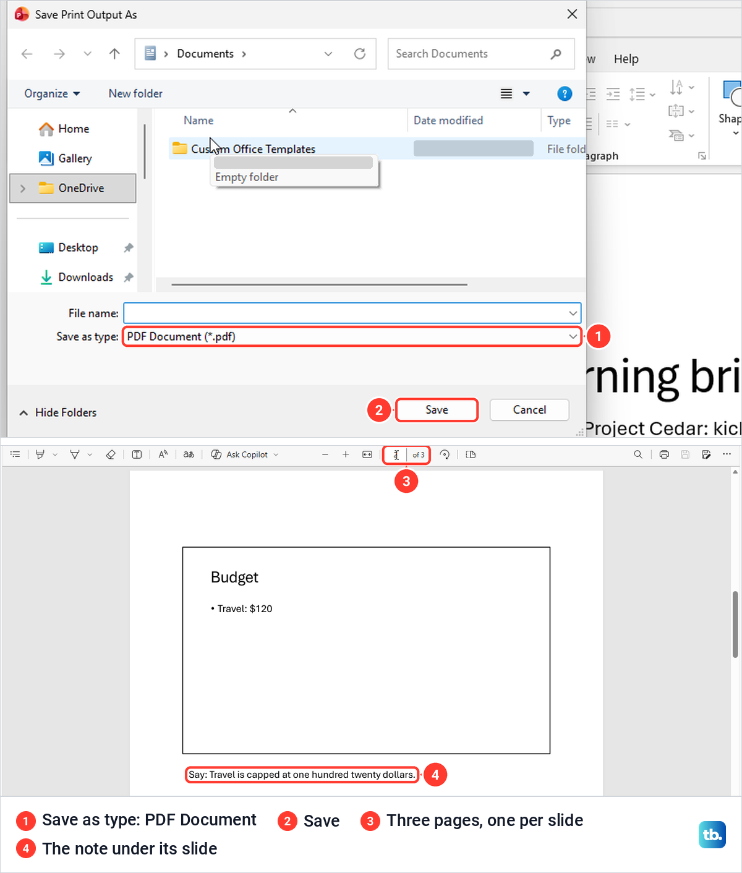
Task: Open Find in the PDF viewer
Action: [x=638, y=454]
